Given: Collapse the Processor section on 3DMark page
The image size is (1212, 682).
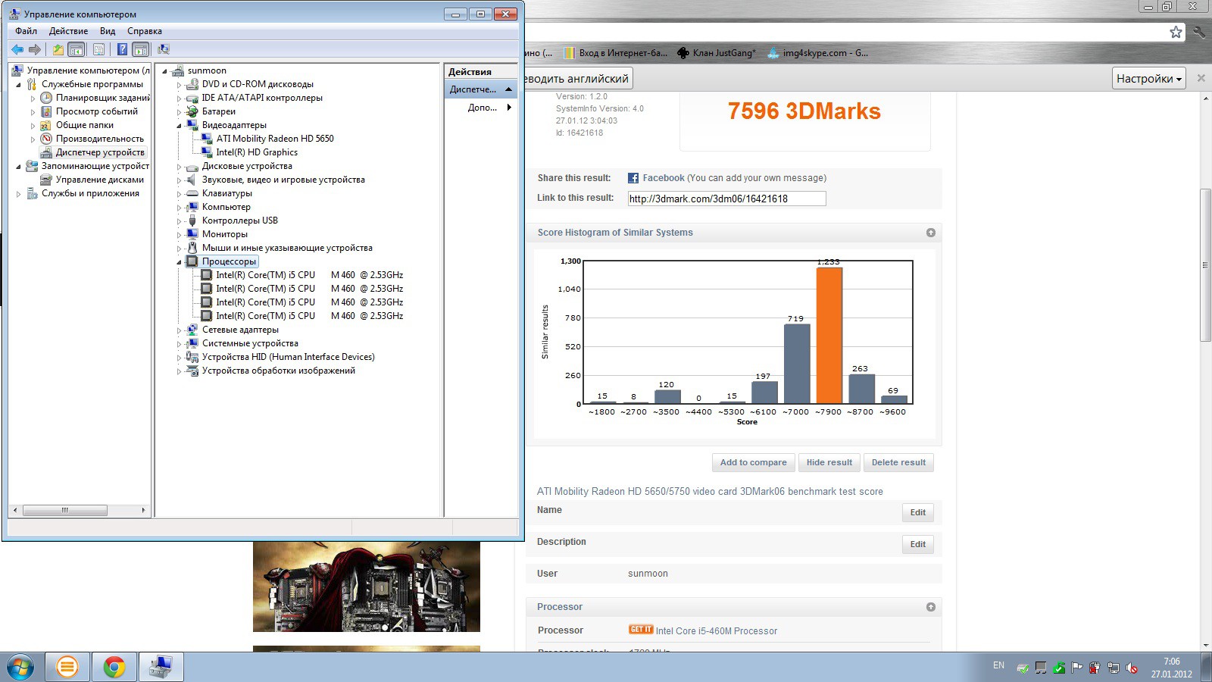Looking at the screenshot, I should (x=931, y=607).
